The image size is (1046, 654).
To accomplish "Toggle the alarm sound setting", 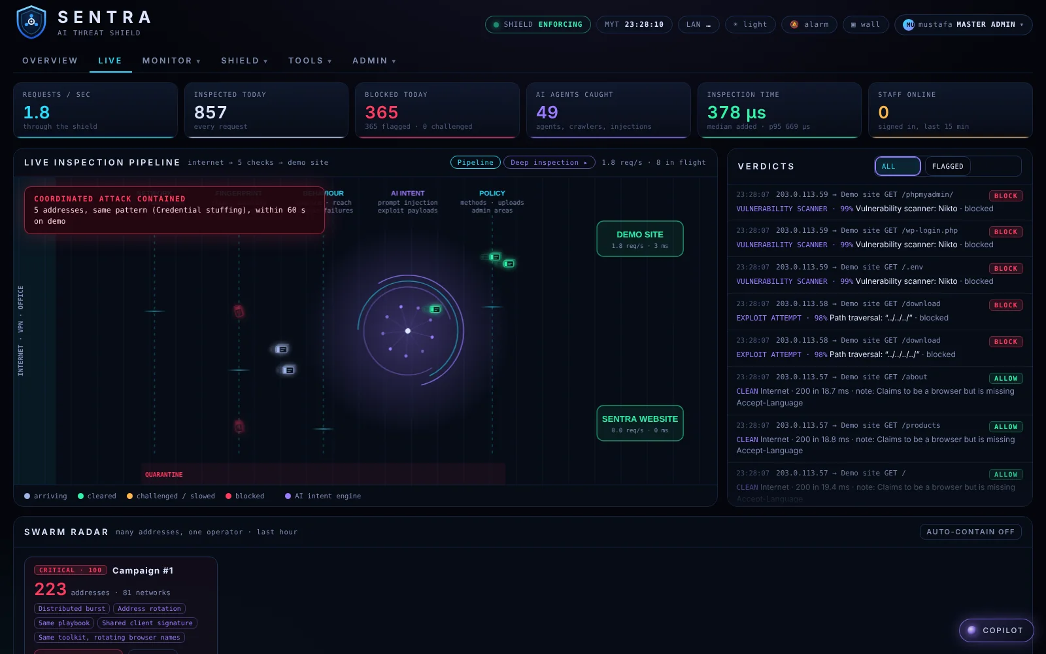I will tap(809, 25).
